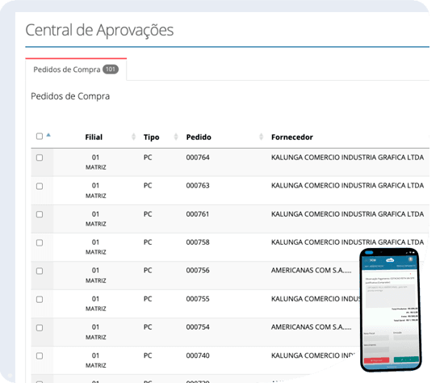Tap the red reject button on phone mockup
Screen dimensions: 444x383
pos(376,360)
